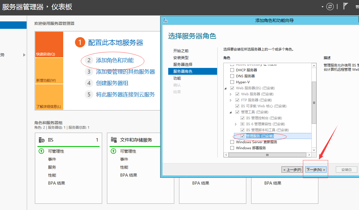Screen dimensions: 359x210
Task: Select the 快速启动(Q) tile
Action: click(49, 45)
